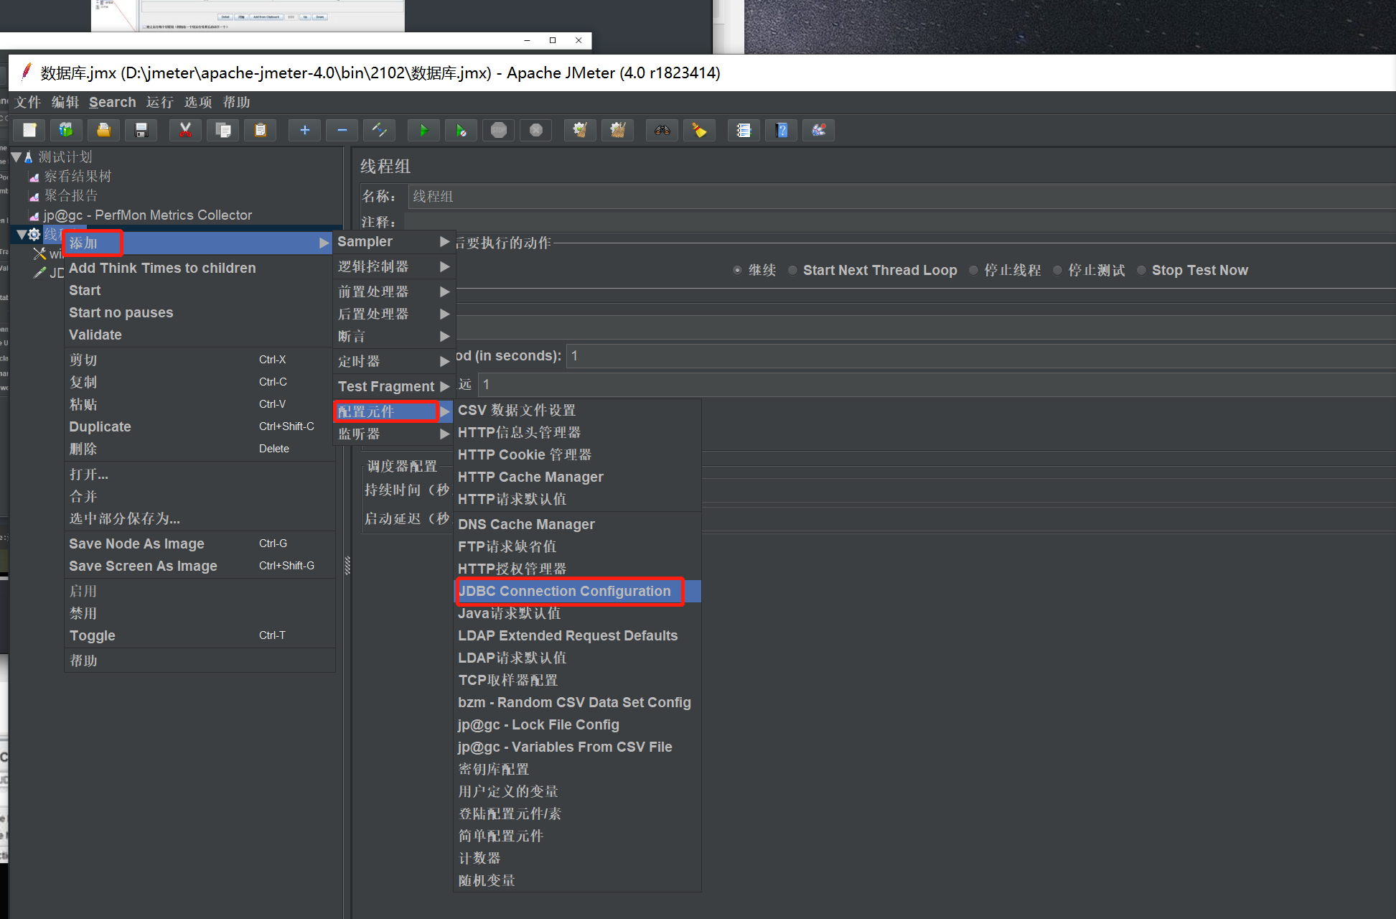Select the Stop Test Now radio
The width and height of the screenshot is (1396, 919).
pos(1141,271)
